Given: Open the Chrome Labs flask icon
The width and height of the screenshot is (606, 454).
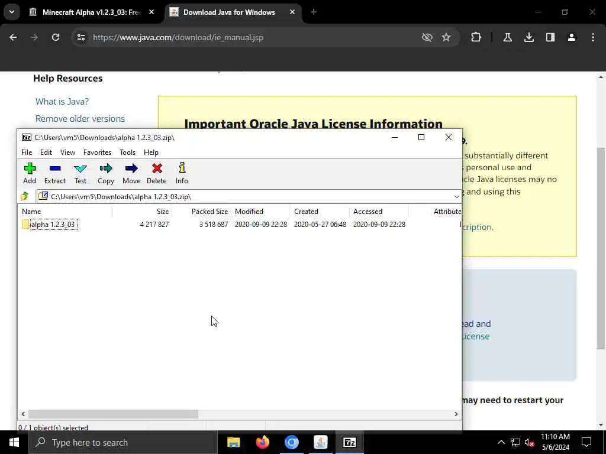Looking at the screenshot, I should (x=507, y=37).
